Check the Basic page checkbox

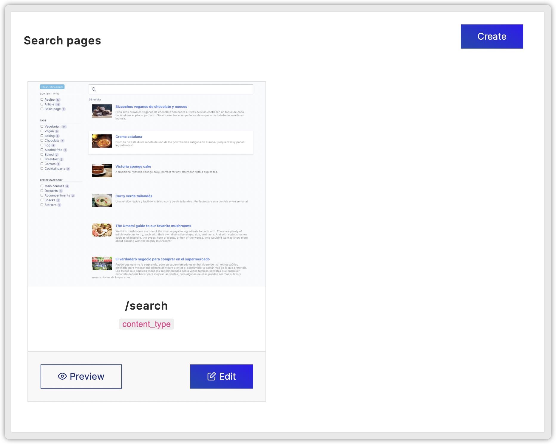pyautogui.click(x=42, y=109)
